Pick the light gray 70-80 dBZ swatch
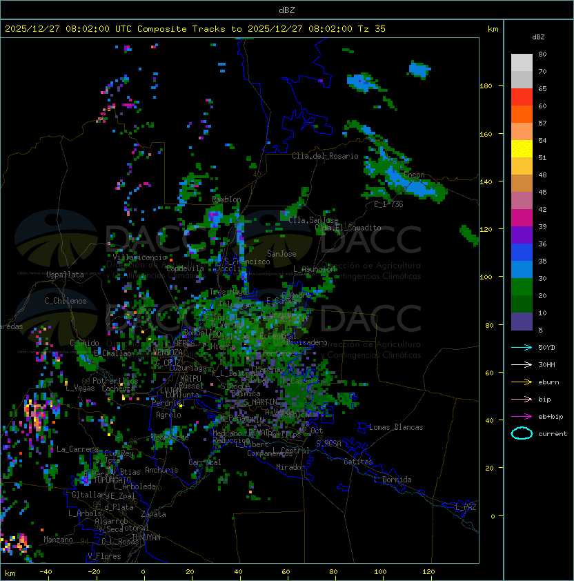Image resolution: width=574 pixels, height=581 pixels. tap(522, 62)
